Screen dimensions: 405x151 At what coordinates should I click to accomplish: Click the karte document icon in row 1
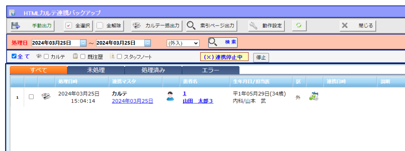[46, 97]
